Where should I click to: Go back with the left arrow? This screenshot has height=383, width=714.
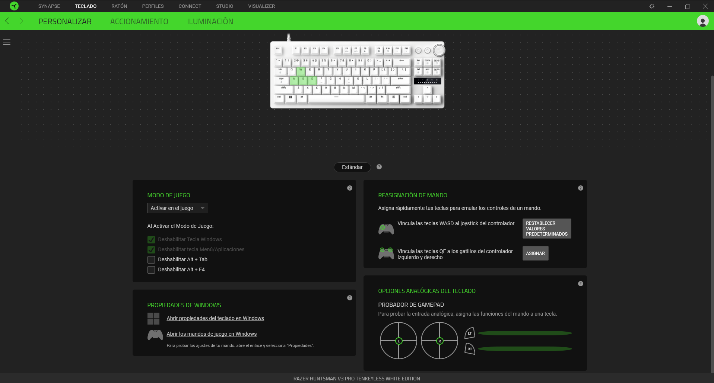pos(7,21)
